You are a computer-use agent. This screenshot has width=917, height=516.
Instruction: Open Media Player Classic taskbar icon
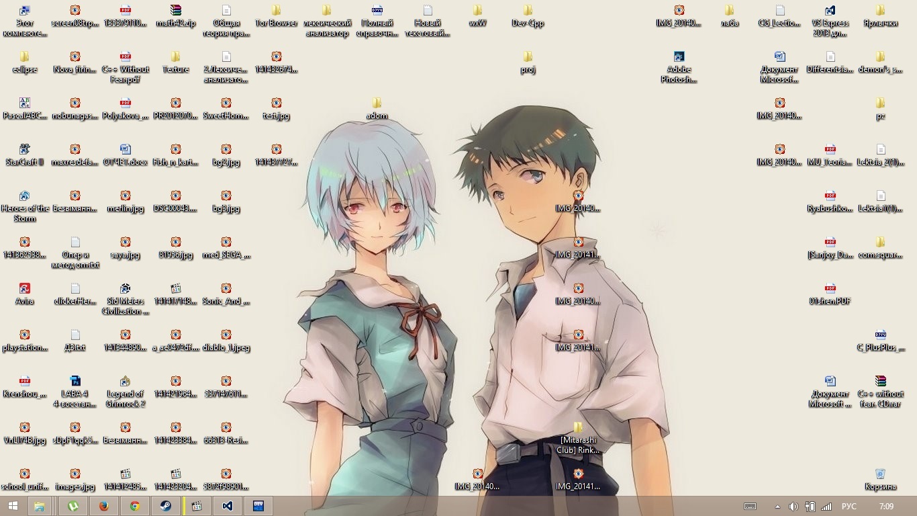click(197, 506)
